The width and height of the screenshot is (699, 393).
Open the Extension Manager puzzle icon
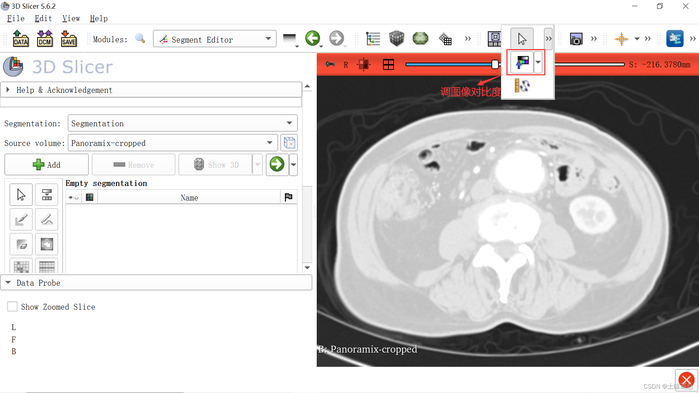(675, 39)
